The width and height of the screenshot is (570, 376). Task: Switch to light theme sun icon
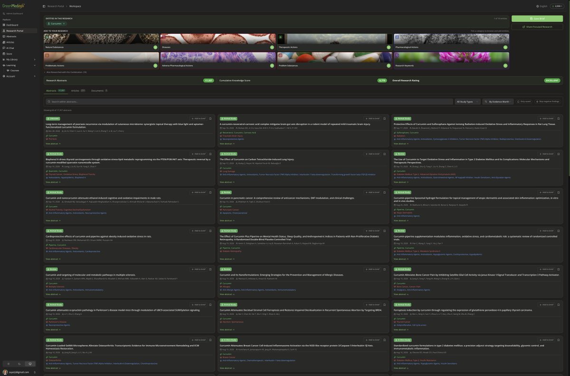coord(8,364)
